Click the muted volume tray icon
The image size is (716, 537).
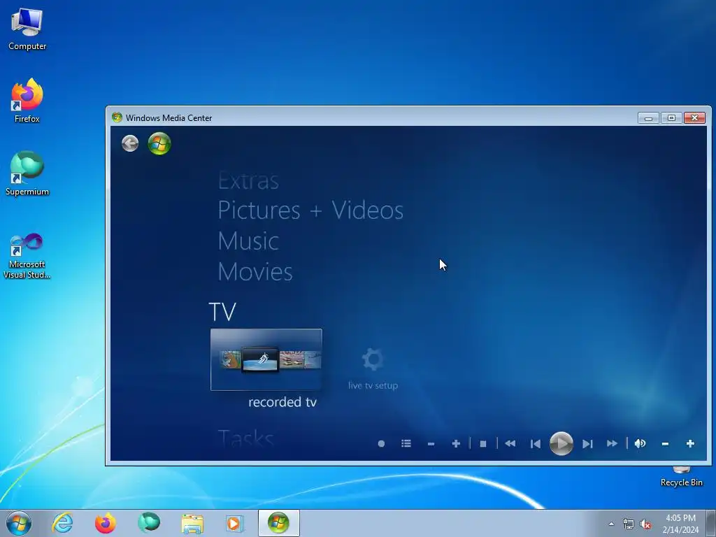point(645,524)
